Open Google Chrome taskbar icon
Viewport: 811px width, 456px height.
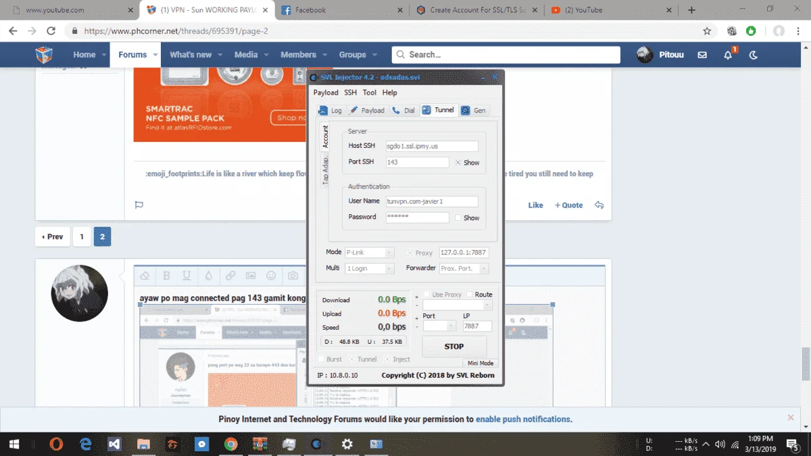(x=230, y=444)
